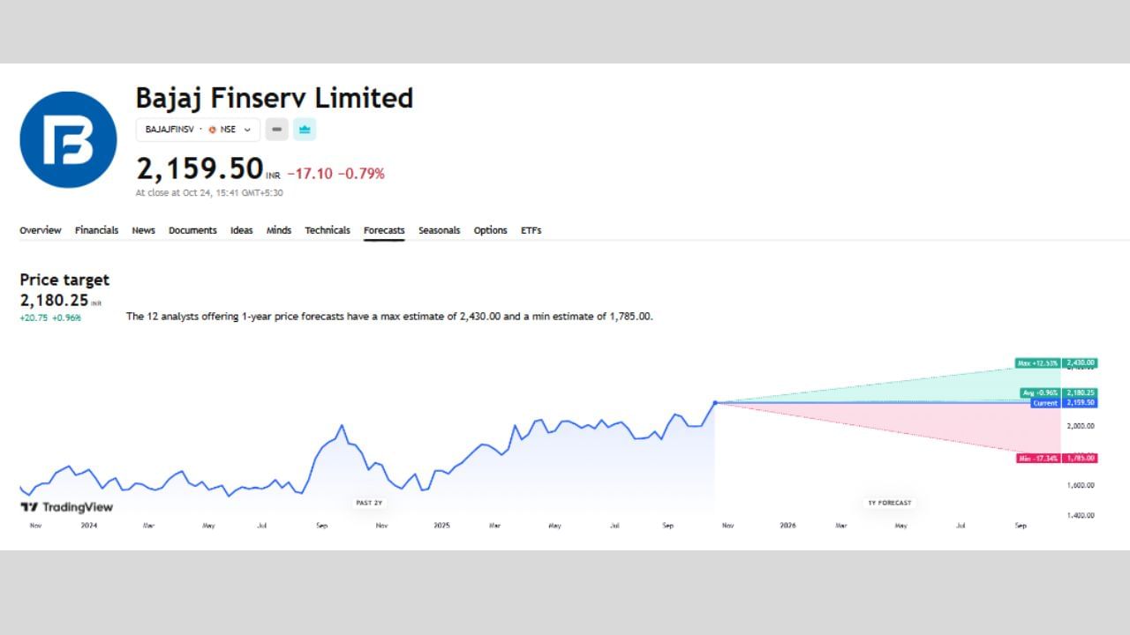Open the Options tab
1130x635 pixels.
click(x=490, y=230)
